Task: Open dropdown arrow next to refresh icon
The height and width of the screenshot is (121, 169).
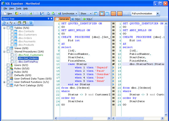Action: (x=7, y=23)
